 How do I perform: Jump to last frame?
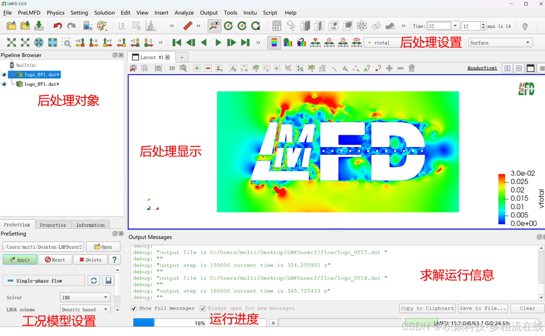[x=245, y=42]
